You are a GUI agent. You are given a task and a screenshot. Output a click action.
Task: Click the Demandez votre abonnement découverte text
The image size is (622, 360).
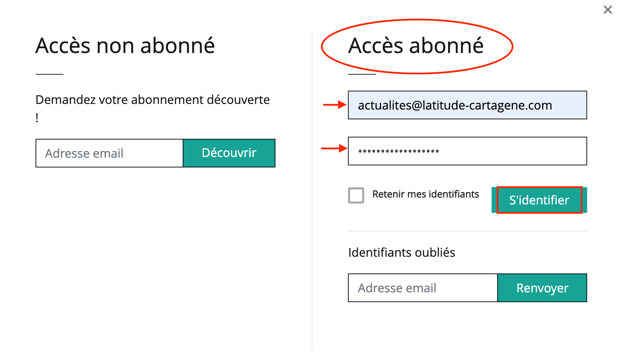152,100
